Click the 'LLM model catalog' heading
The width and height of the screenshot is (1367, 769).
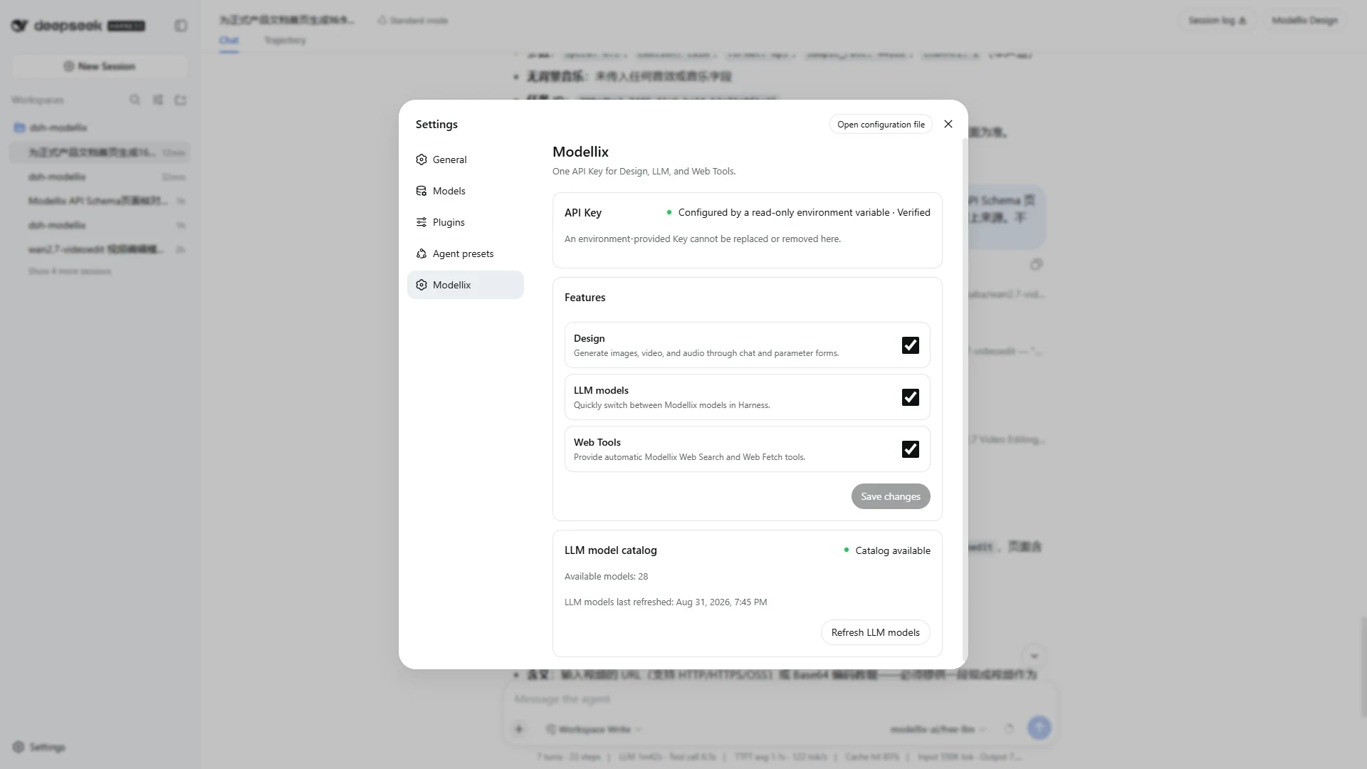611,550
